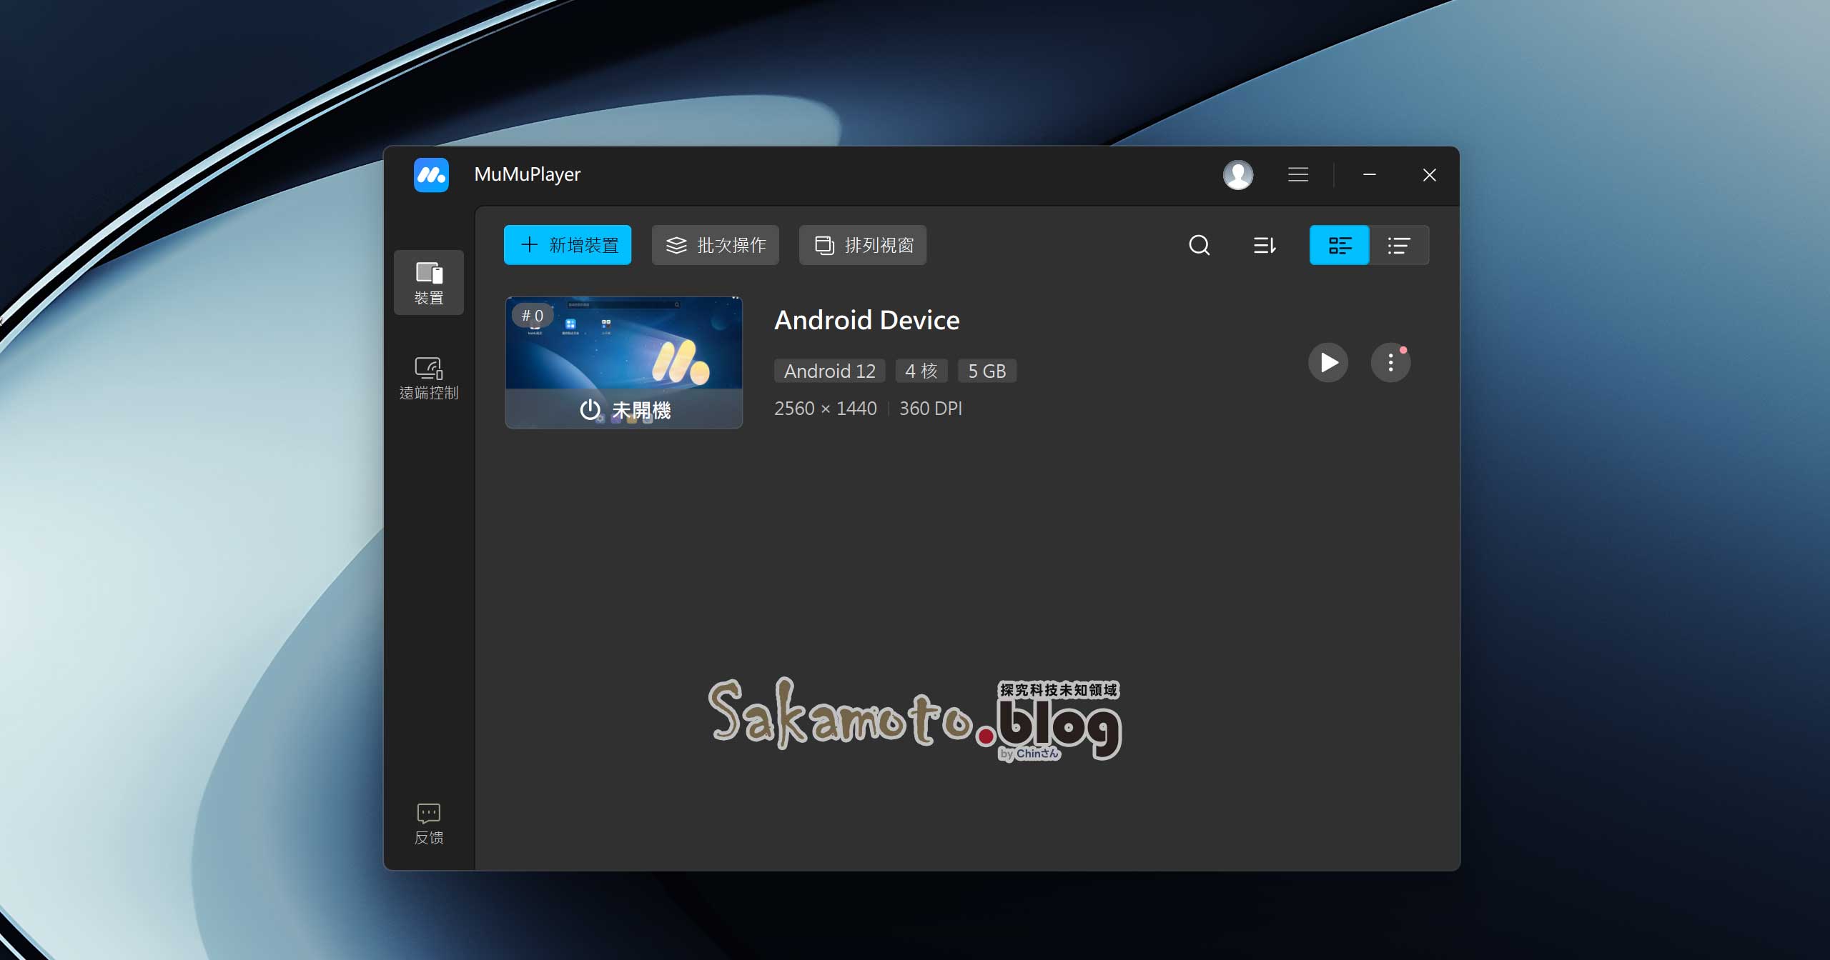The height and width of the screenshot is (960, 1830).
Task: Click the Android Device screen thumbnail
Action: click(x=624, y=362)
